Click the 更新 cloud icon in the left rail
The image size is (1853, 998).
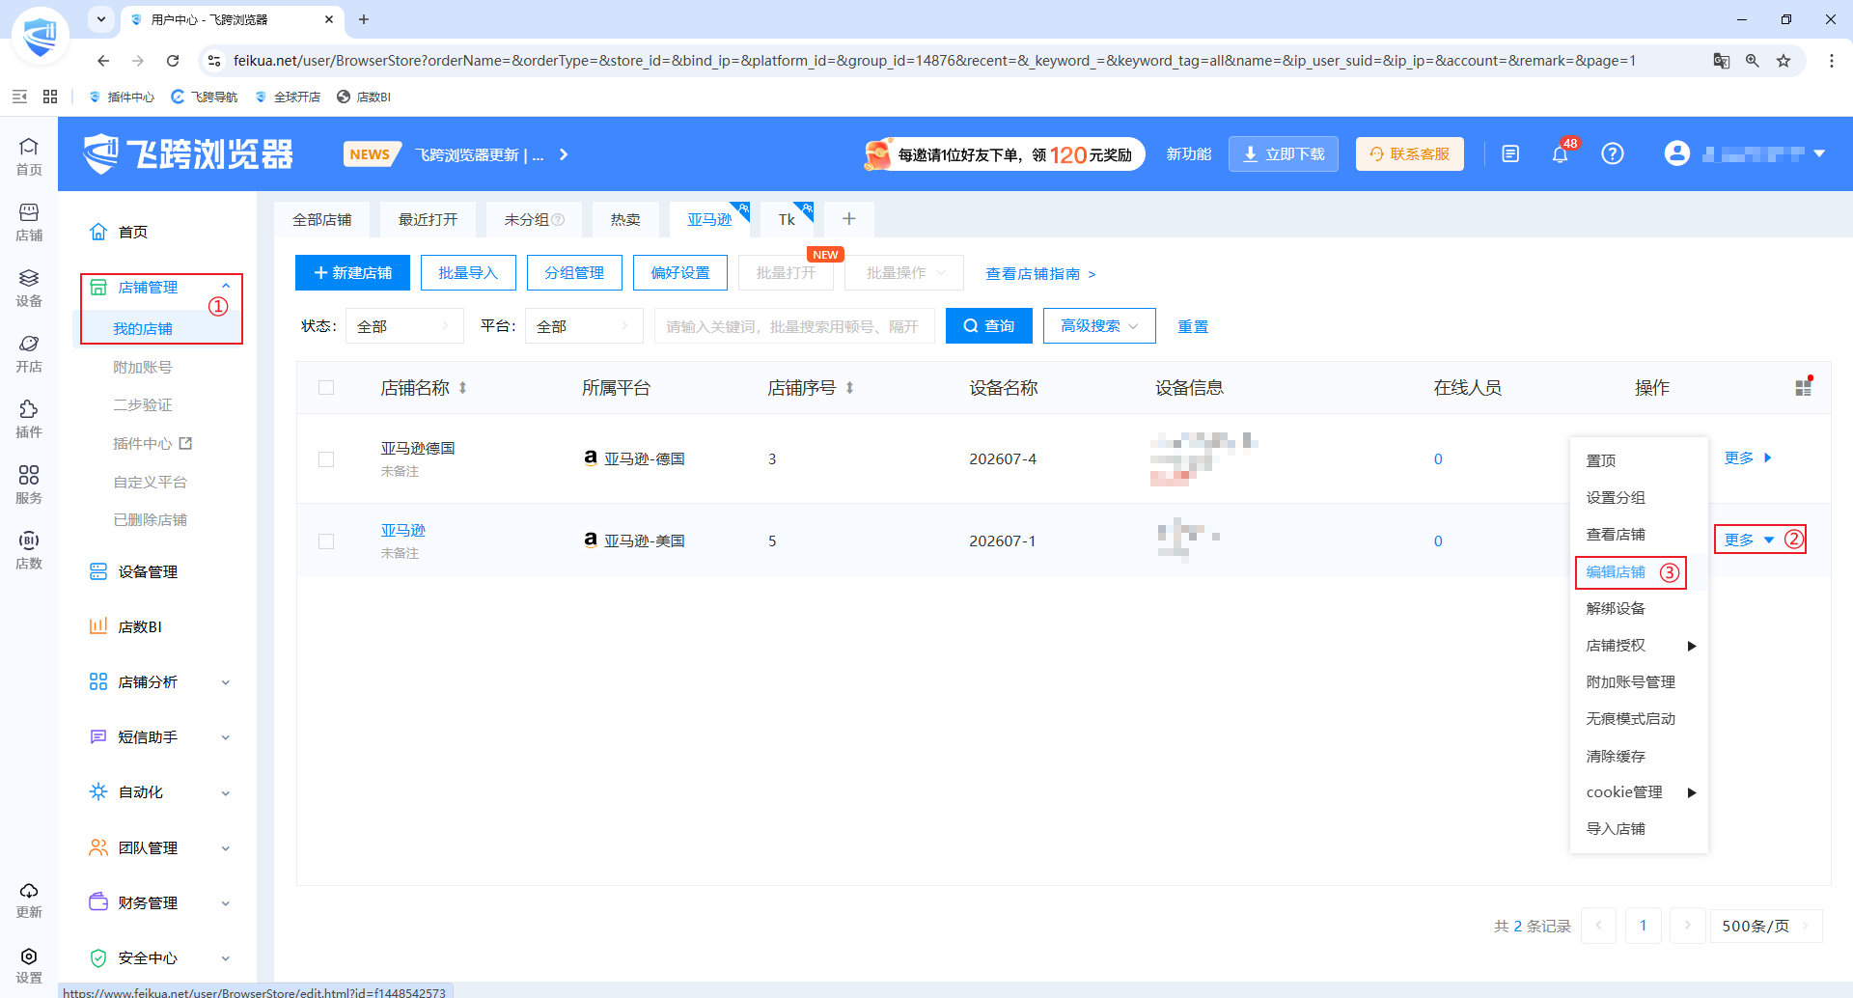[29, 899]
